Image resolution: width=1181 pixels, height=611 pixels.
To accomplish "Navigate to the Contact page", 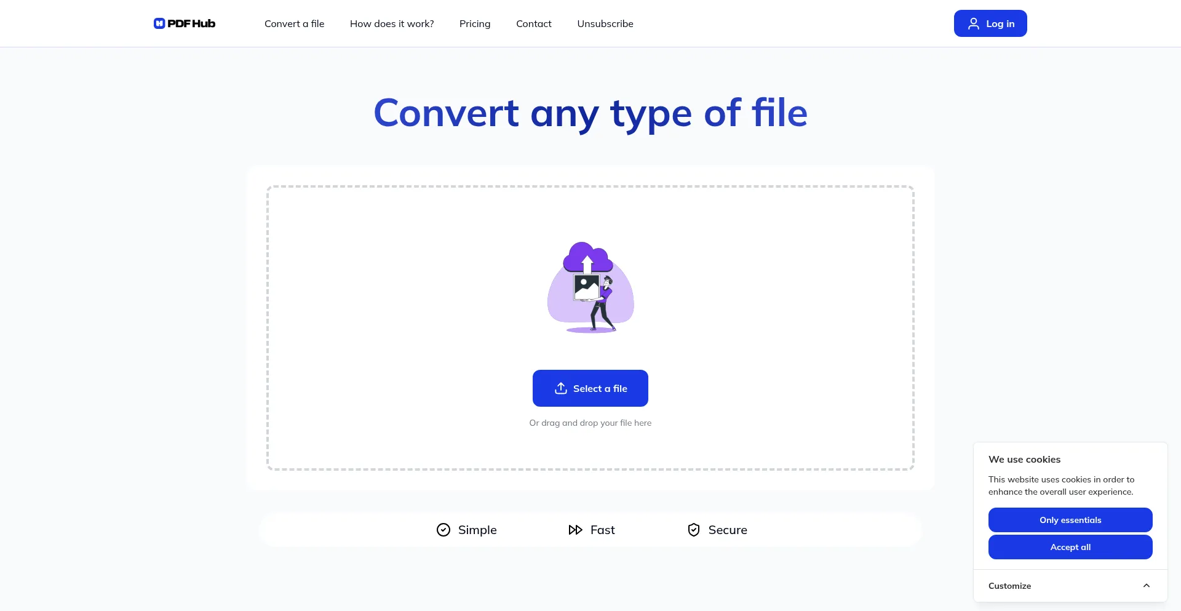I will [x=533, y=23].
